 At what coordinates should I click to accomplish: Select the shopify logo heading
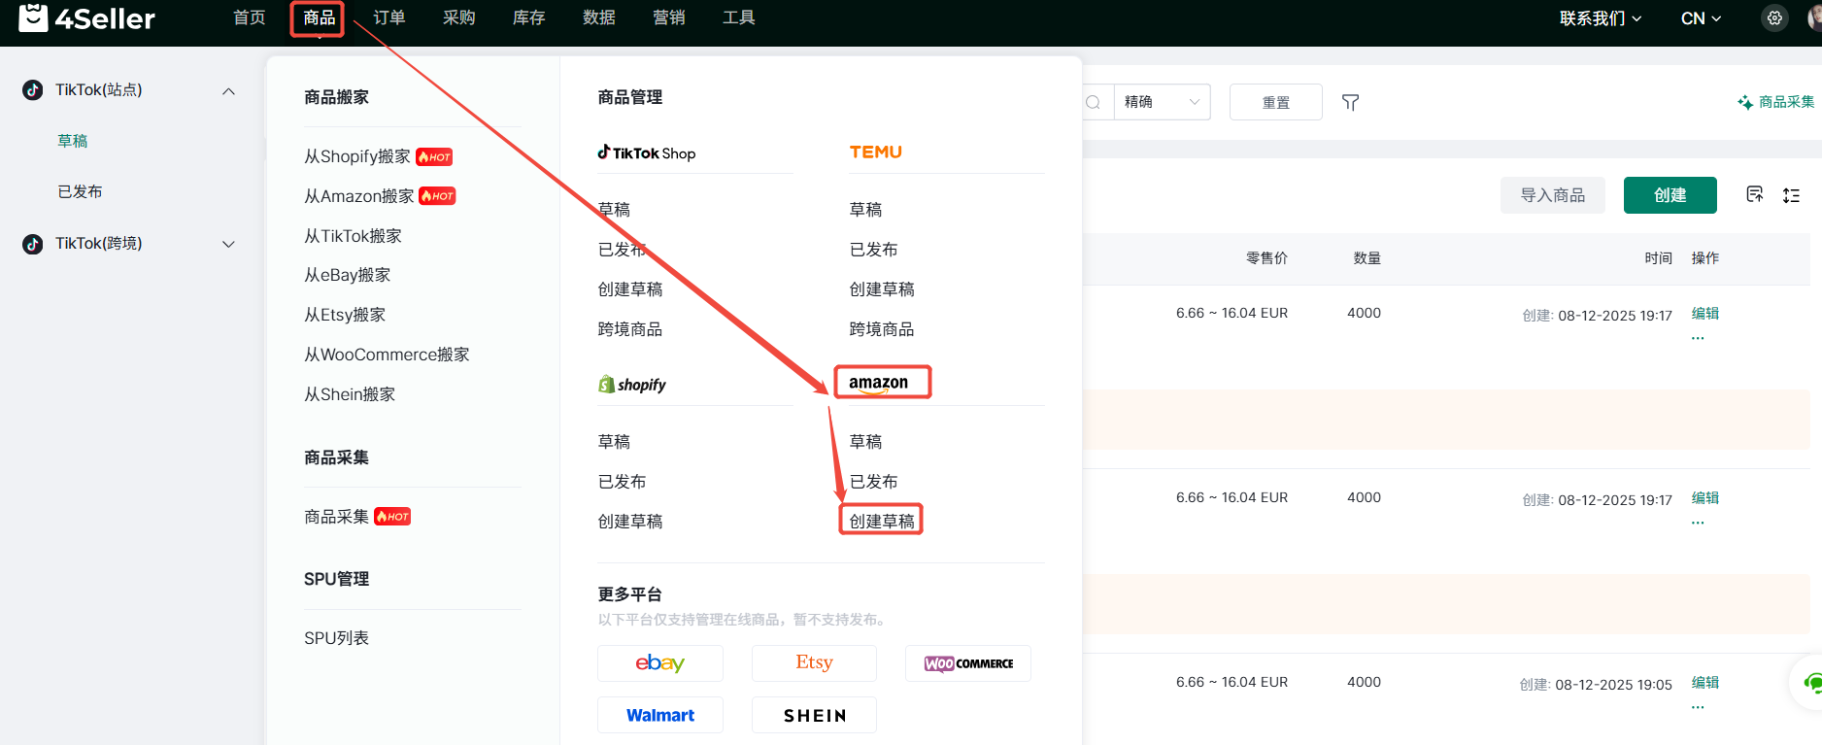pos(632,385)
